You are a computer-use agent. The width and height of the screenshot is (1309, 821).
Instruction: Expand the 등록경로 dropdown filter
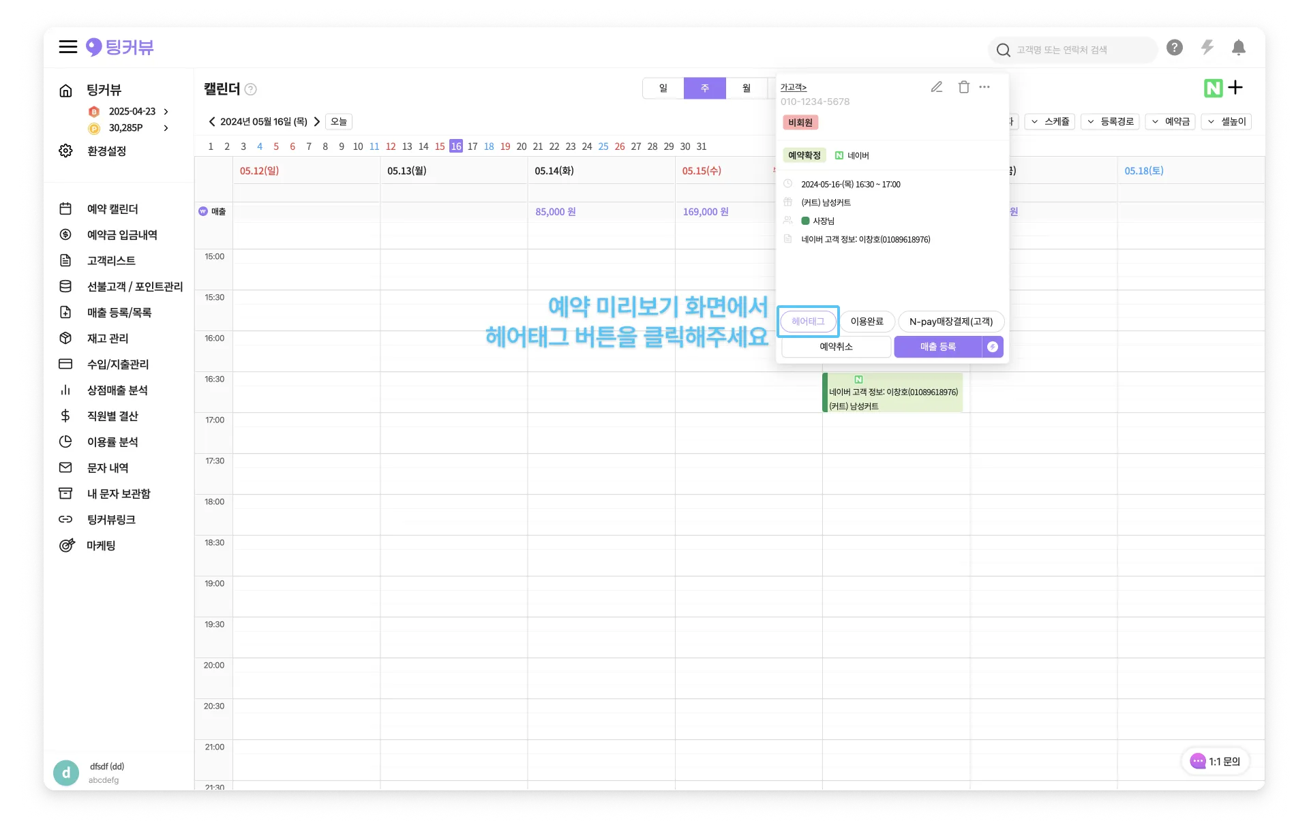(1111, 121)
